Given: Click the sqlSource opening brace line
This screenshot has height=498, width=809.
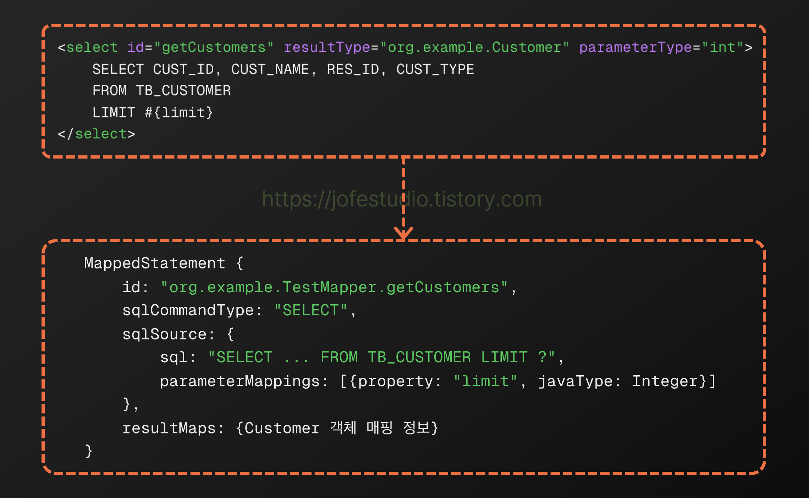Looking at the screenshot, I should (177, 334).
